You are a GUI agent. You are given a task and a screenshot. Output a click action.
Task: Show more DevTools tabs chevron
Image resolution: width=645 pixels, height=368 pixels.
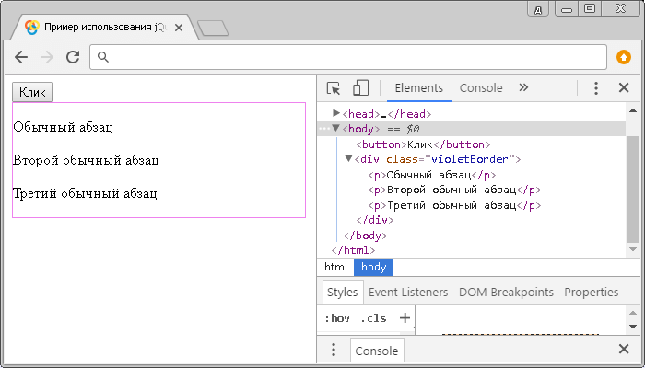(523, 87)
